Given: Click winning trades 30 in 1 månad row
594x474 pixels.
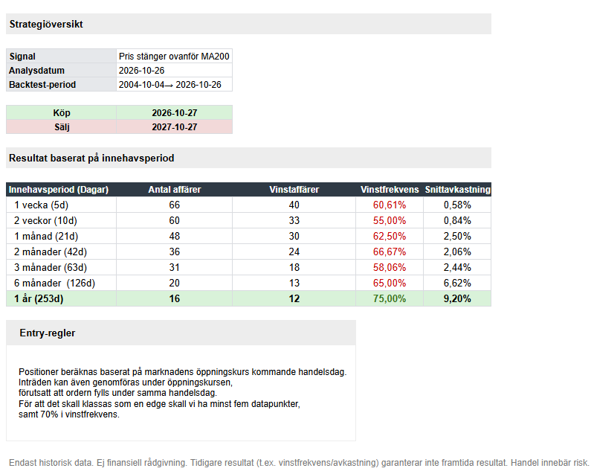Looking at the screenshot, I should coord(294,236).
